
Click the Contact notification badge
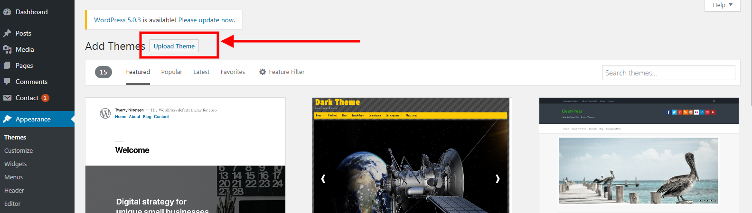pyautogui.click(x=45, y=98)
